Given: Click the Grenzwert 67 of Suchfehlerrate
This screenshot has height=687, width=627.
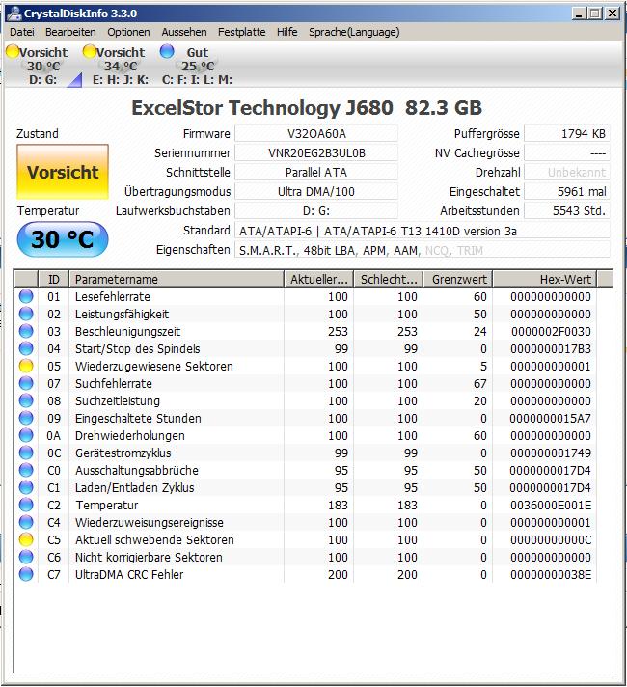Looking at the screenshot, I should [480, 383].
